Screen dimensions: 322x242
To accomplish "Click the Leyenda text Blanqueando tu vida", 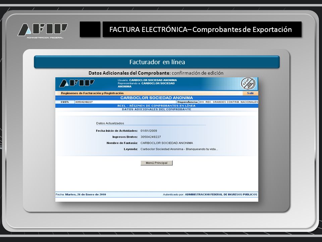I will pos(202,149).
